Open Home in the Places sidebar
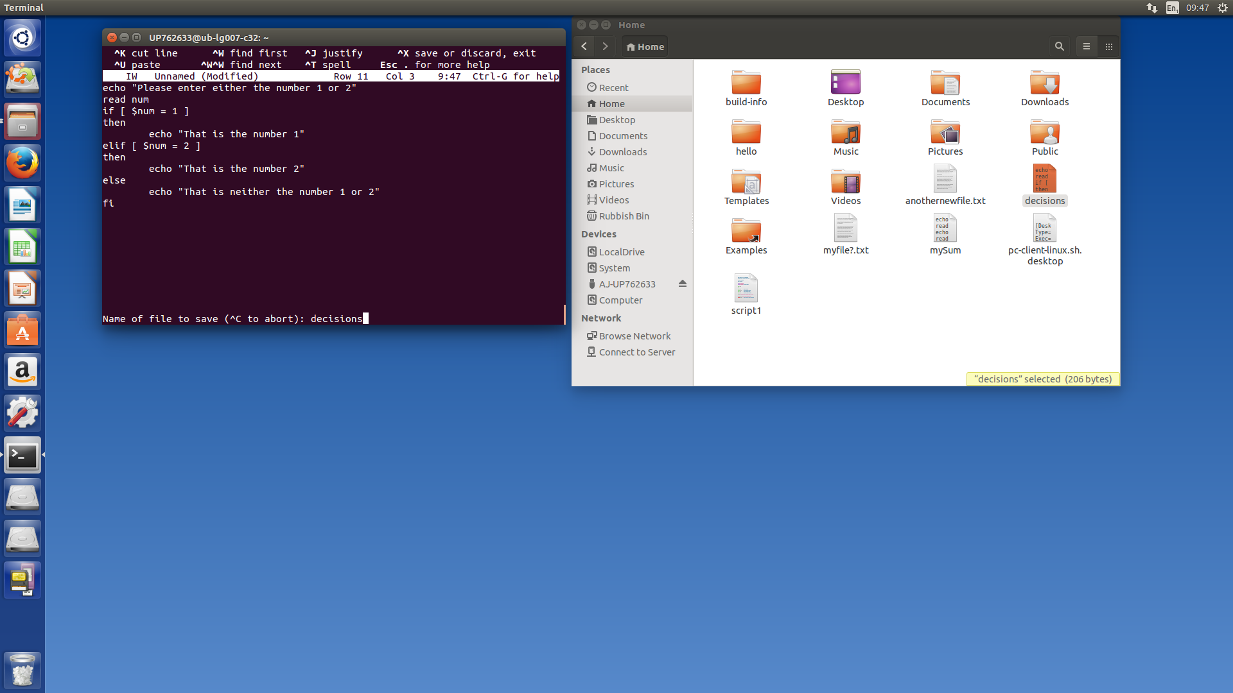 click(x=633, y=103)
